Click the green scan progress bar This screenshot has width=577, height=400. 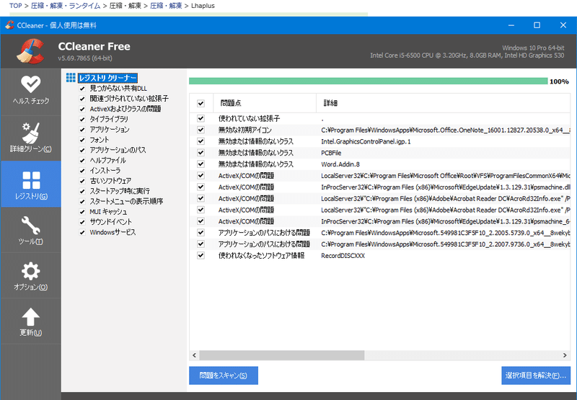pyautogui.click(x=368, y=81)
